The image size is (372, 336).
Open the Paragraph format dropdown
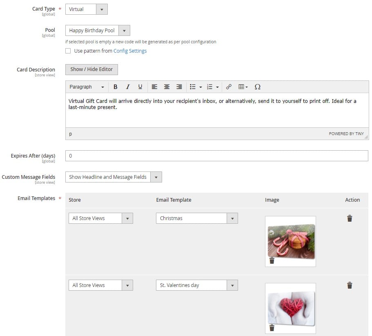pos(87,87)
